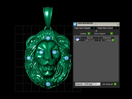The image size is (132, 99).
Task: Click the green arrow next to Set Material
Action: pyautogui.click(x=115, y=84)
